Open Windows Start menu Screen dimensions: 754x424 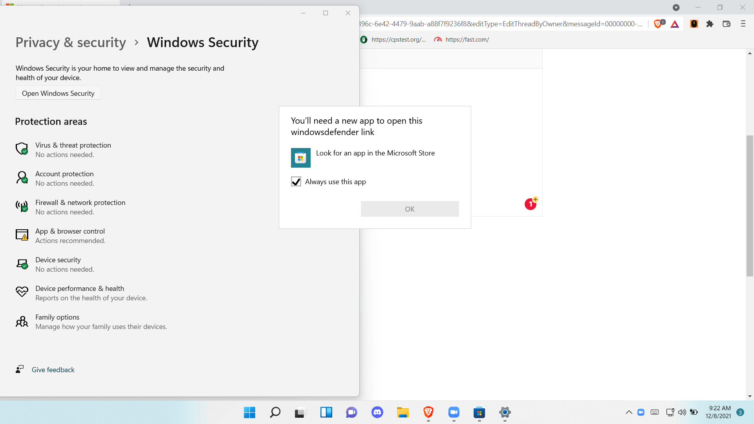coord(249,412)
